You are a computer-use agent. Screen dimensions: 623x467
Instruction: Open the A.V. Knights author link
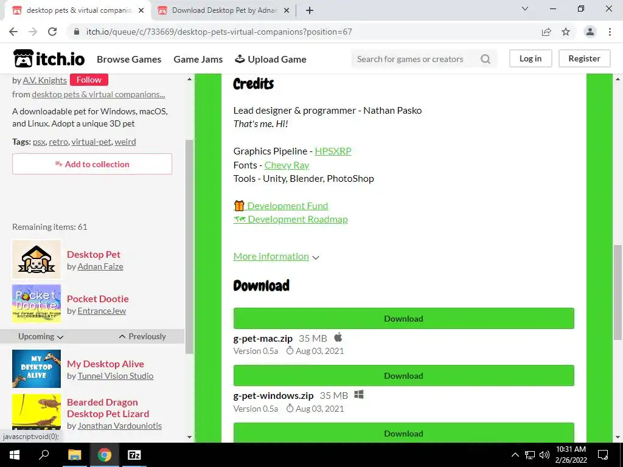[x=44, y=80]
